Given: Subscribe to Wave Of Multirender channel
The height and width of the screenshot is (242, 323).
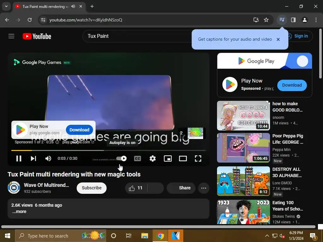Looking at the screenshot, I should point(92,188).
